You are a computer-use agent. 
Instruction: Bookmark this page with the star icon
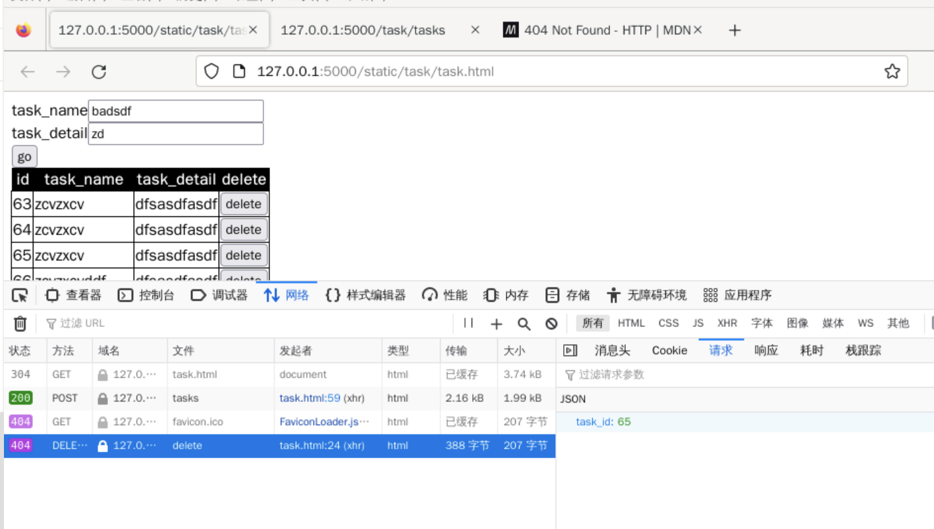tap(892, 71)
